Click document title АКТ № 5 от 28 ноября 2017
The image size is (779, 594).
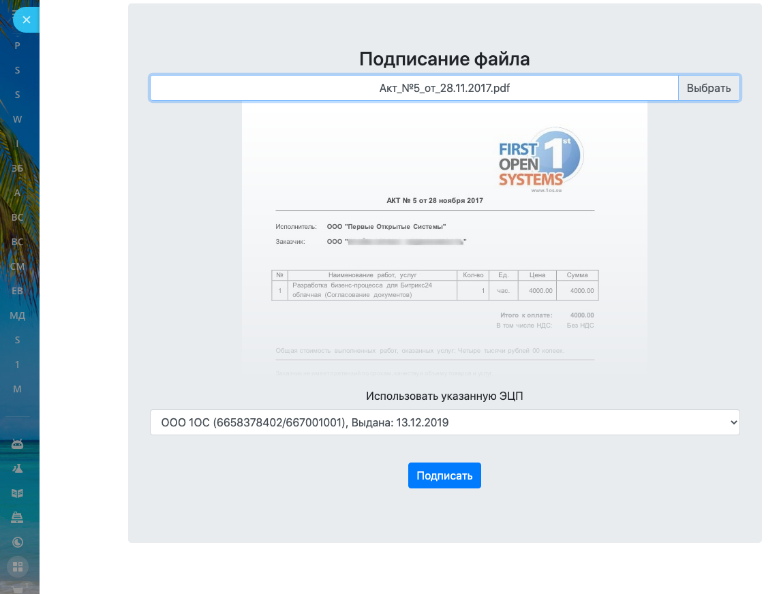(x=435, y=201)
